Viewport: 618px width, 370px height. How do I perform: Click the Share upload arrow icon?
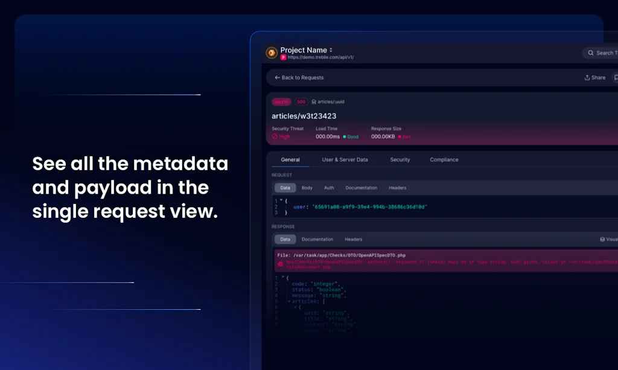(587, 78)
